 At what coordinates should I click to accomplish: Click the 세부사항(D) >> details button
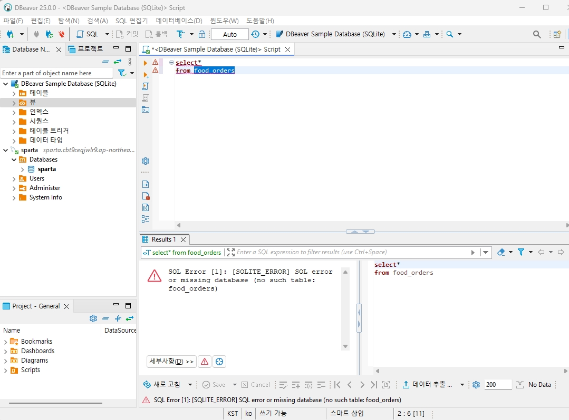(x=171, y=362)
